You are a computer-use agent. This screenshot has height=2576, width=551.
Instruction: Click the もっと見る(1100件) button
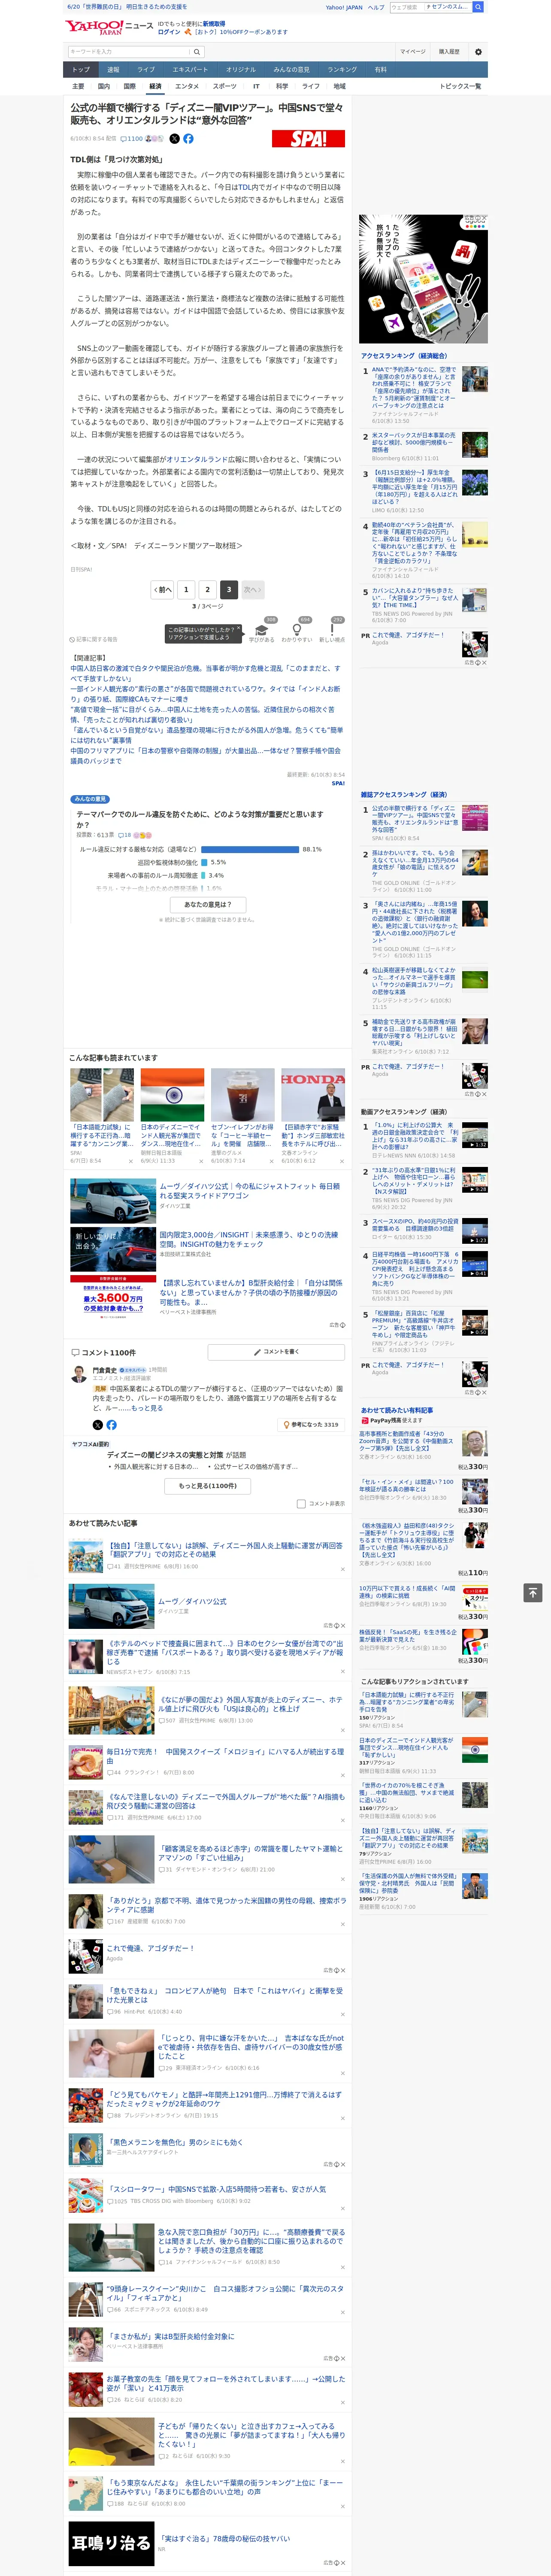coord(208,1486)
